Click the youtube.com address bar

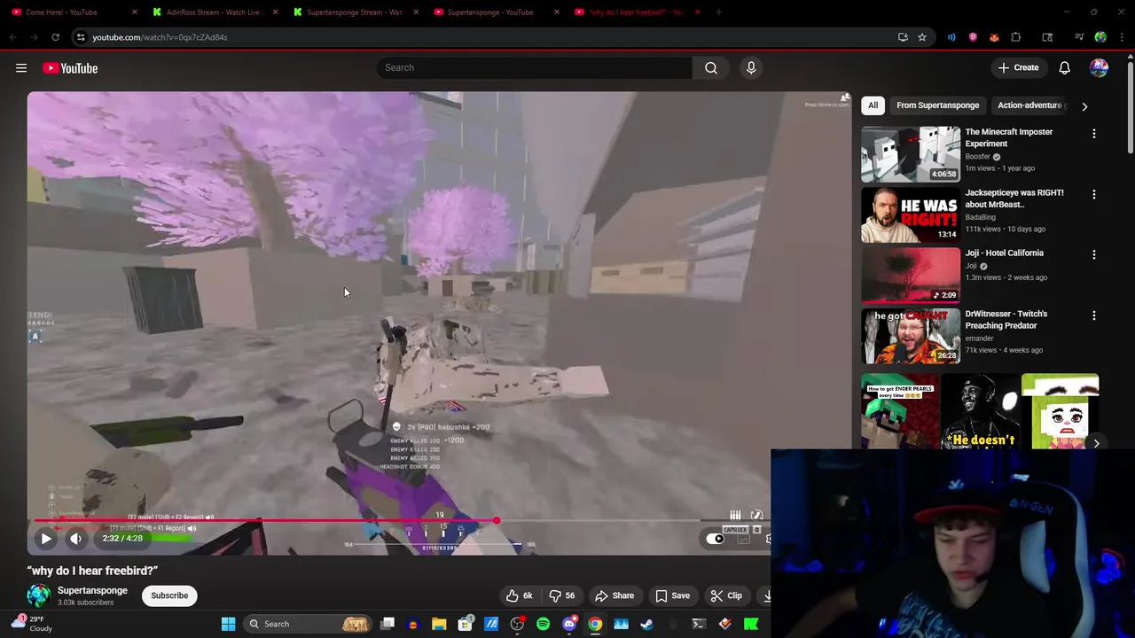click(x=479, y=37)
